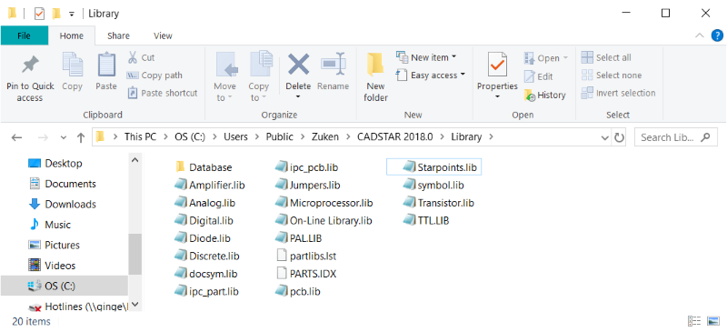The height and width of the screenshot is (332, 727).
Task: Switch to the View ribbon tab
Action: pos(163,35)
